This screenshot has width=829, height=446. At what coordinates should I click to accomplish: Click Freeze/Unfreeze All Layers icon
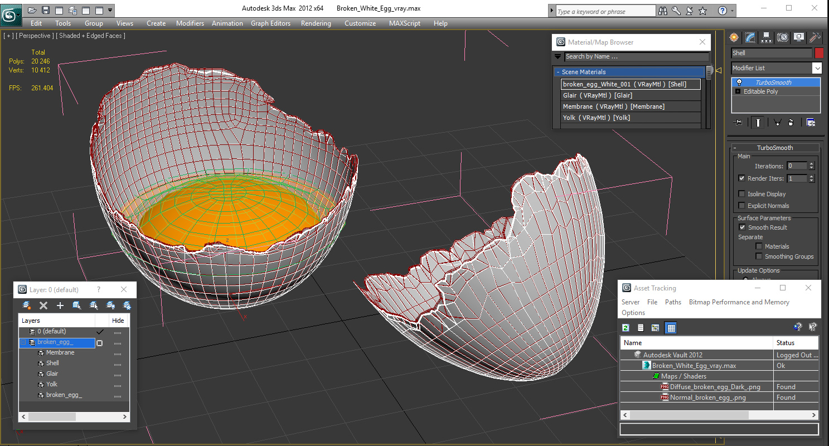tap(127, 306)
